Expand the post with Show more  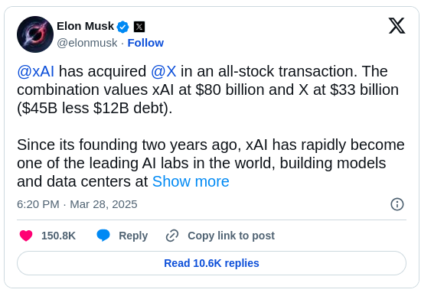pyautogui.click(x=191, y=181)
